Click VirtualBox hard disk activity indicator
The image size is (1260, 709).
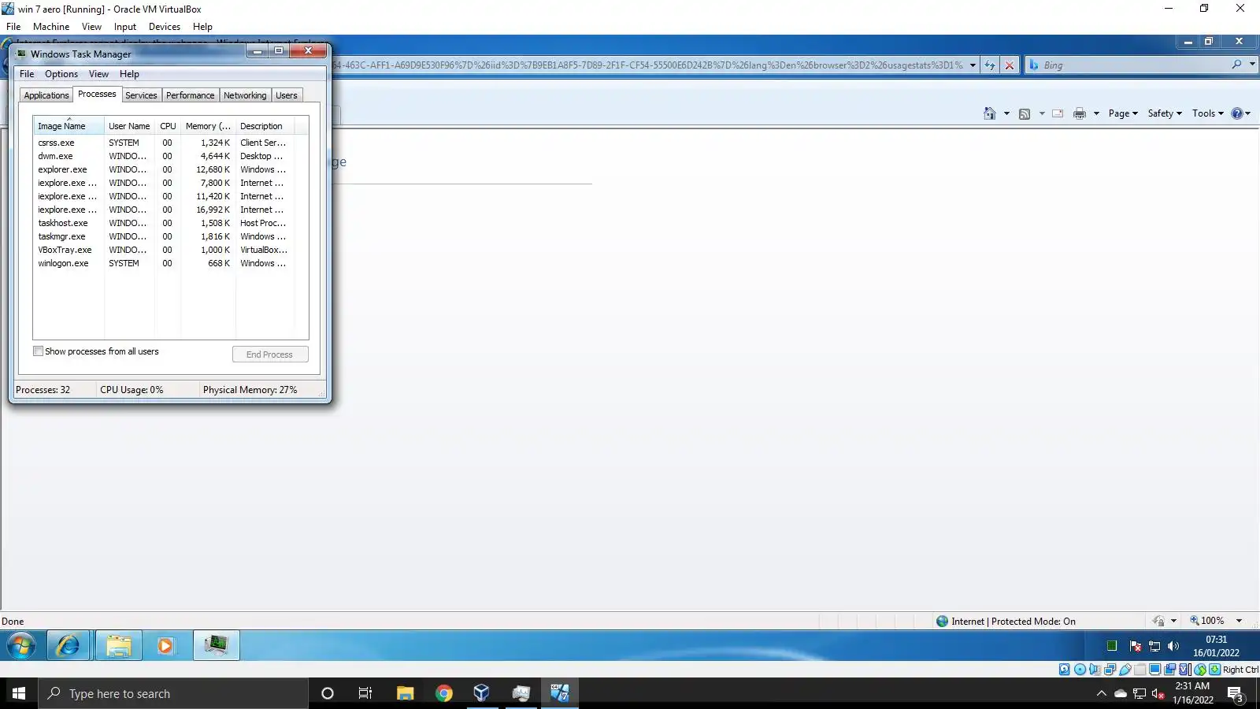(1065, 670)
